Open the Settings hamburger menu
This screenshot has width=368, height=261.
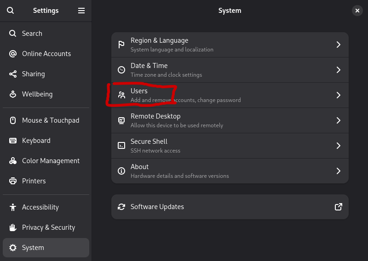click(81, 11)
